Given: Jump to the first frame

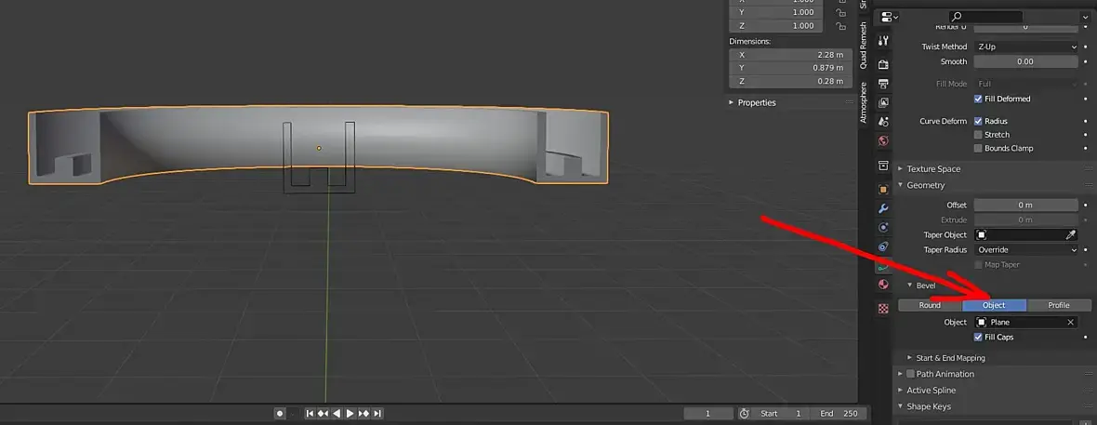Looking at the screenshot, I should click(x=310, y=414).
